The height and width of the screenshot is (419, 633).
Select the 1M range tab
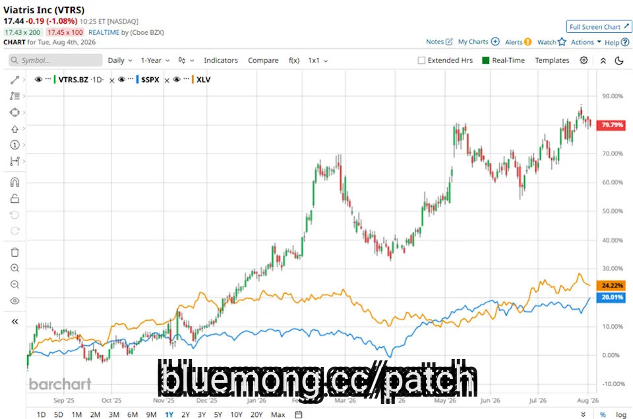click(76, 414)
